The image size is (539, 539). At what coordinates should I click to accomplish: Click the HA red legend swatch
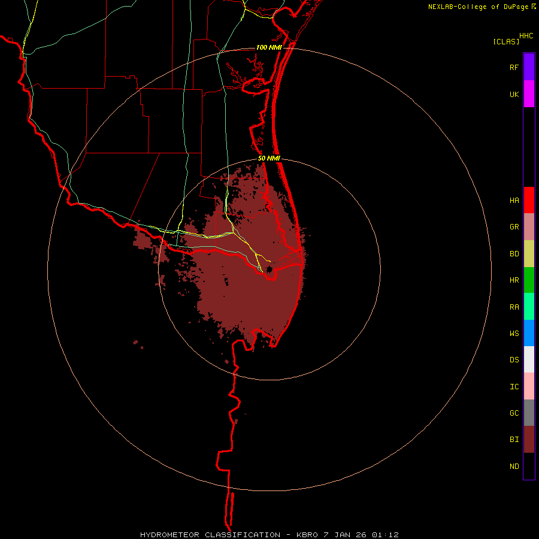[x=529, y=200]
